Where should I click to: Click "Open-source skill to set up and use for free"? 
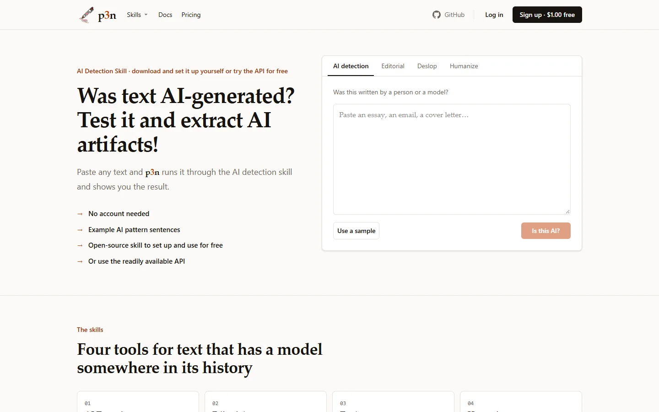(x=156, y=245)
